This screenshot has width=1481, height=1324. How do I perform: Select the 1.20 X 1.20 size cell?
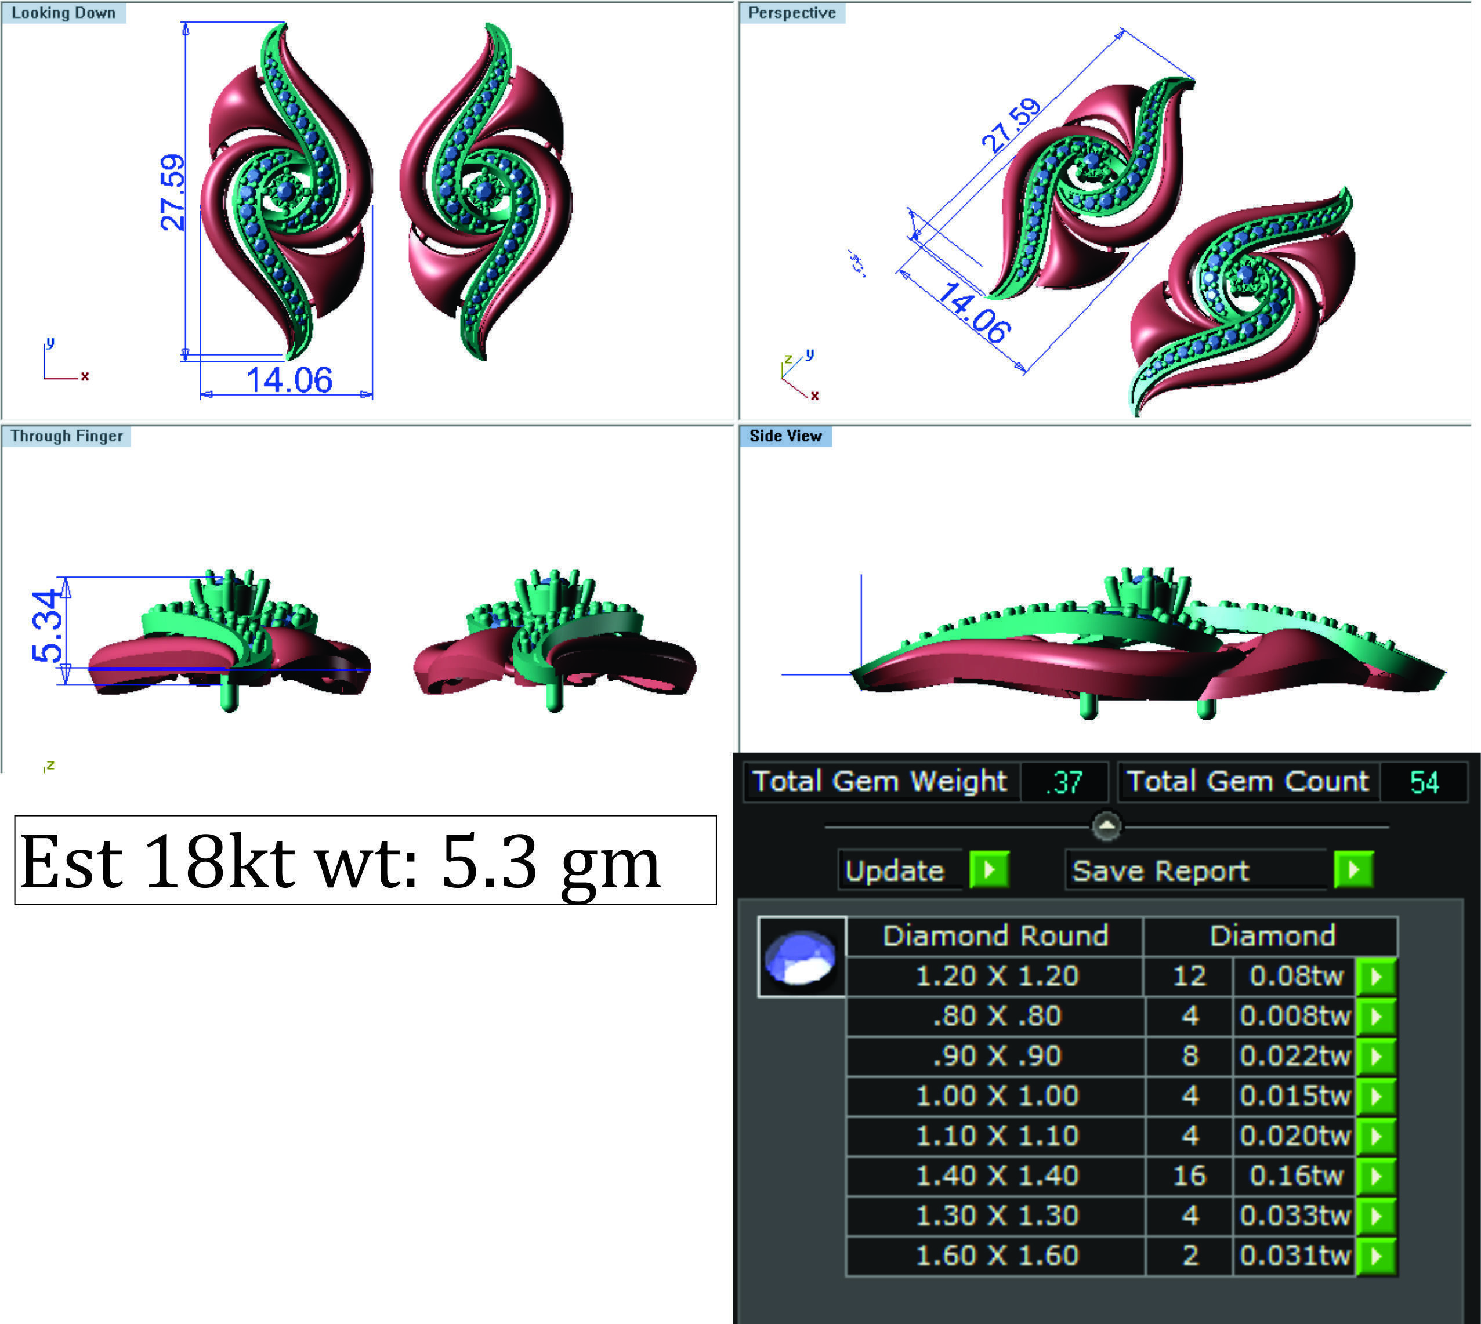(996, 976)
